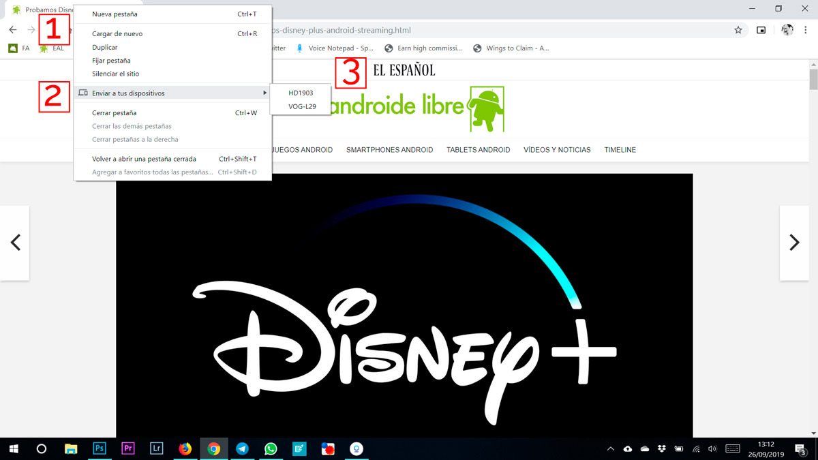Screen dimensions: 818x460
Task: Bookmark this page with the star icon
Action: pos(738,30)
